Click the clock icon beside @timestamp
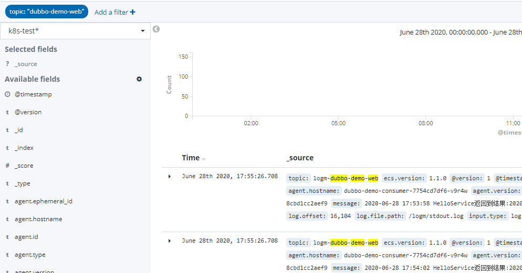 coord(7,94)
